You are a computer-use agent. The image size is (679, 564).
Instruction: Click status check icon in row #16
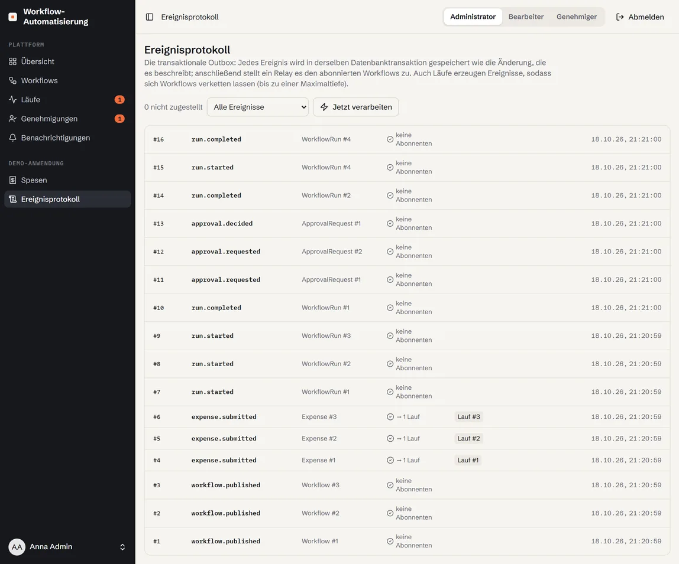coord(390,139)
